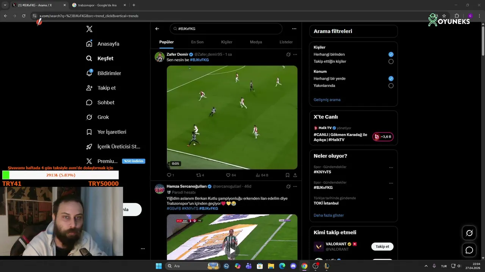View stats of Zafer Demir post

click(262, 175)
